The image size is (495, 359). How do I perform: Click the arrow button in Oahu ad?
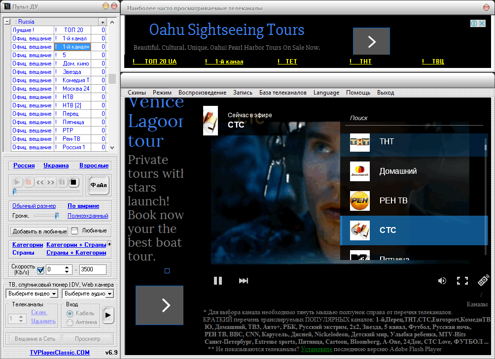[x=372, y=41]
